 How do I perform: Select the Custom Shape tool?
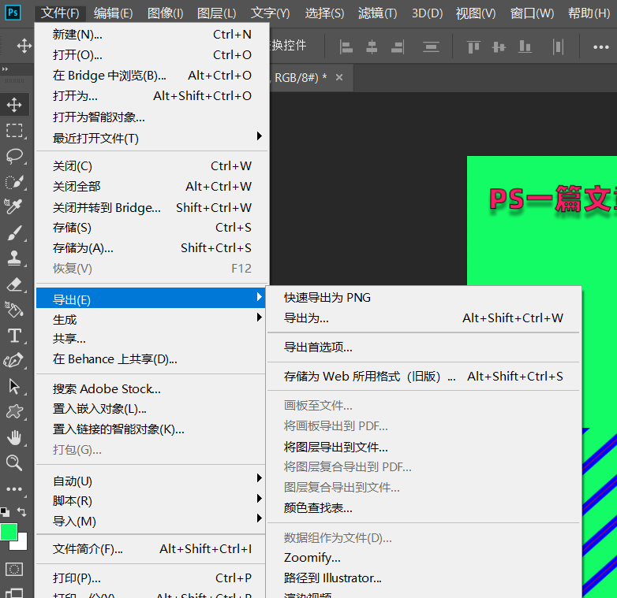(14, 412)
